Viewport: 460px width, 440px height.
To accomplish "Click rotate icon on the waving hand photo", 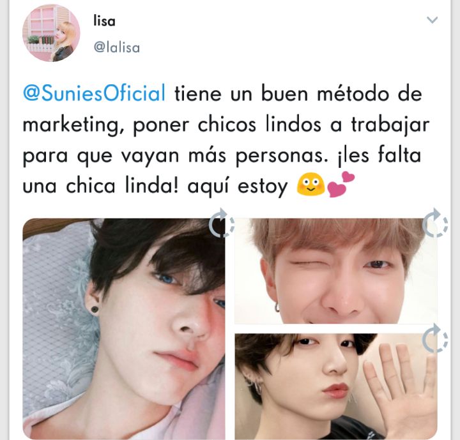I will point(435,338).
